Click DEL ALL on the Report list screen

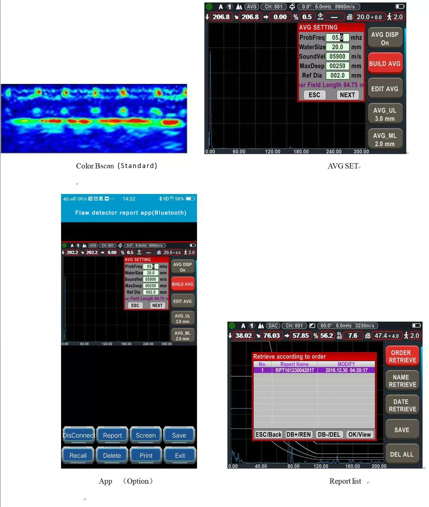pyautogui.click(x=402, y=454)
